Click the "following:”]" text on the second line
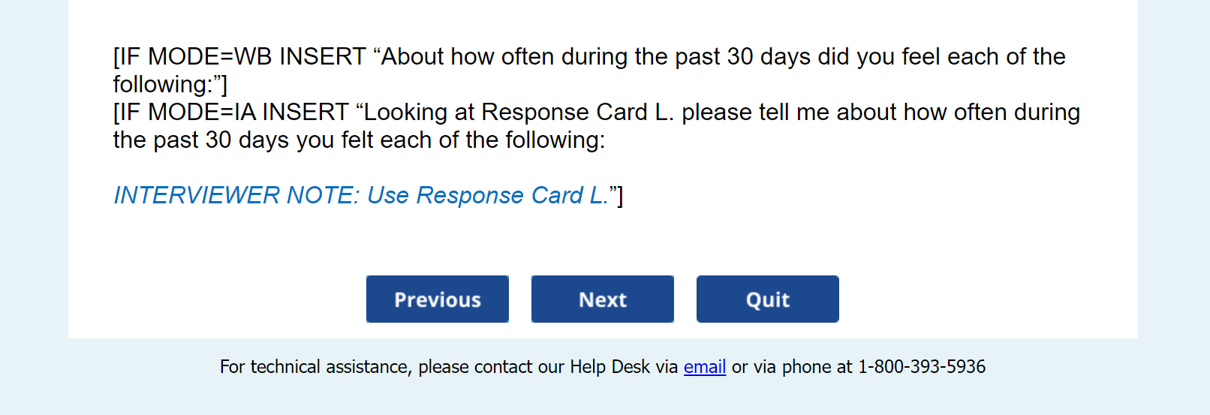Viewport: 1210px width, 415px height. pos(170,85)
